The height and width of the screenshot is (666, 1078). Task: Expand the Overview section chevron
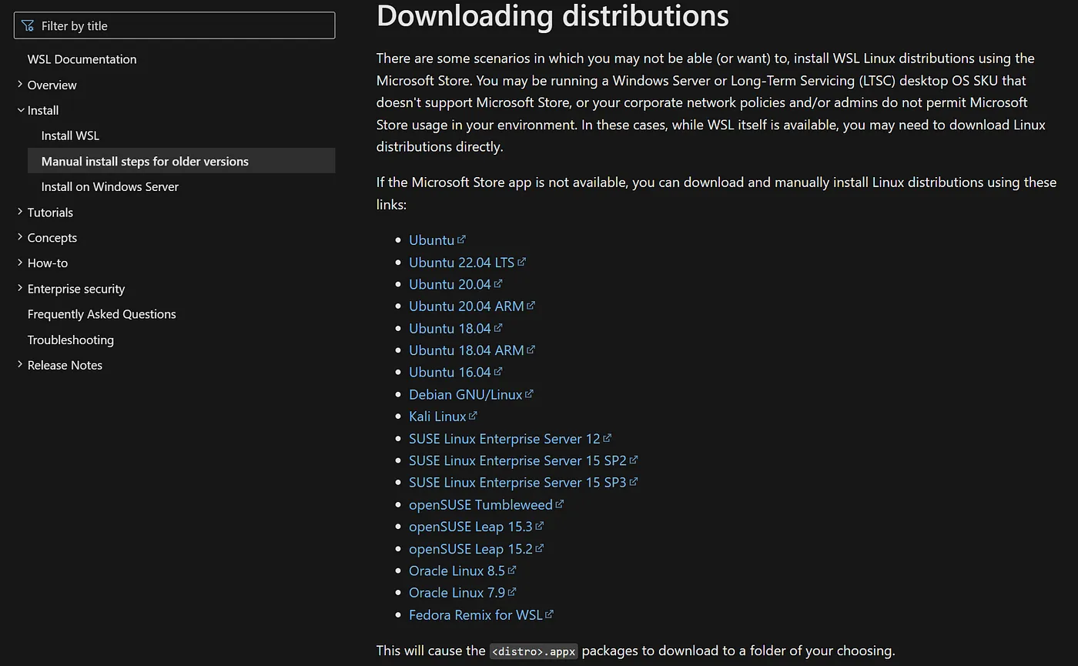20,85
